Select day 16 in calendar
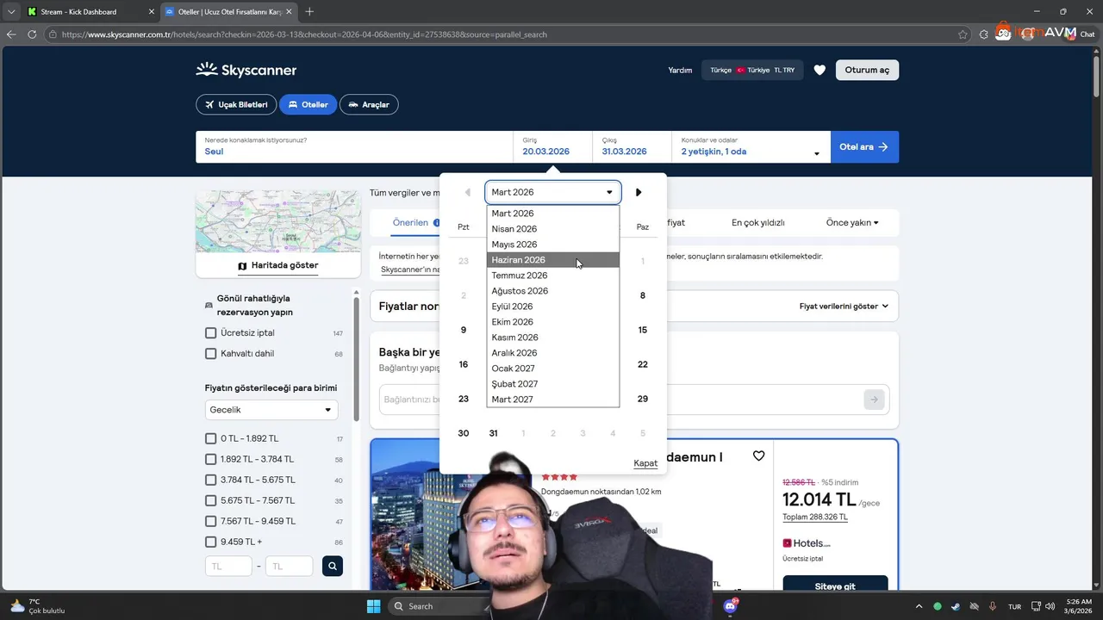1103x620 pixels. coord(464,364)
